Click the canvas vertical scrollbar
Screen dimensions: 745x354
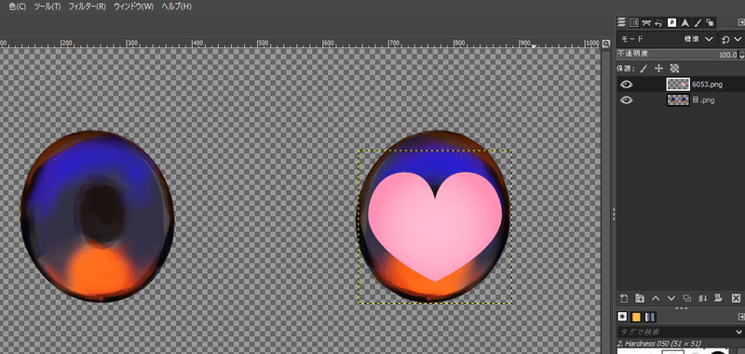click(606, 202)
